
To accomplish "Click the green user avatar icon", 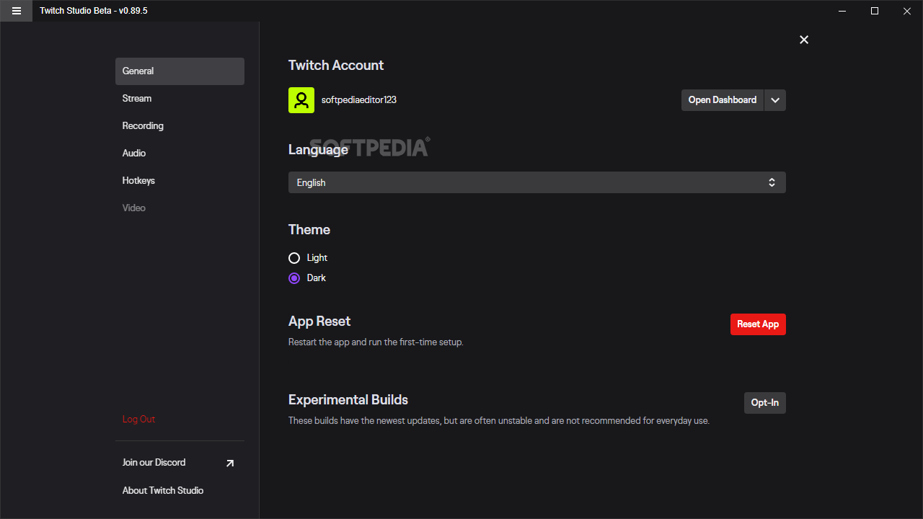I will [x=301, y=100].
